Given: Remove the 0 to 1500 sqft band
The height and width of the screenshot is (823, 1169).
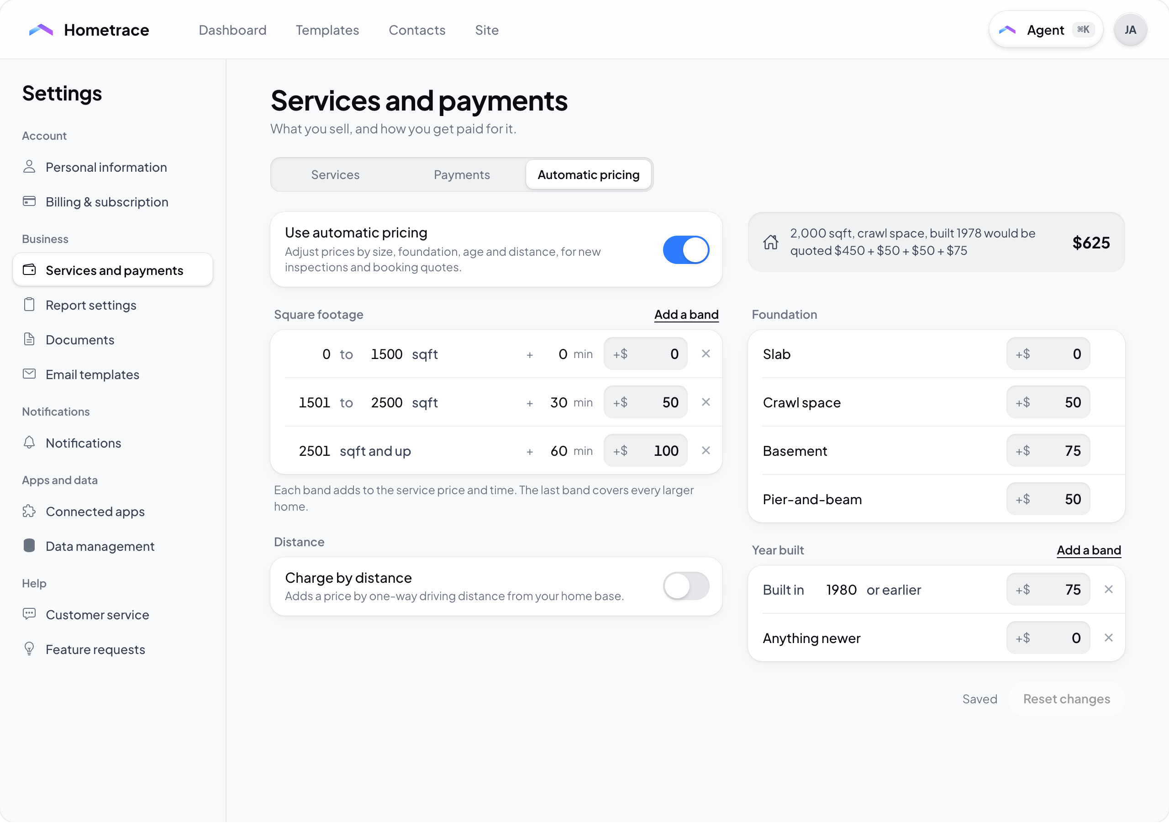Looking at the screenshot, I should coord(706,353).
